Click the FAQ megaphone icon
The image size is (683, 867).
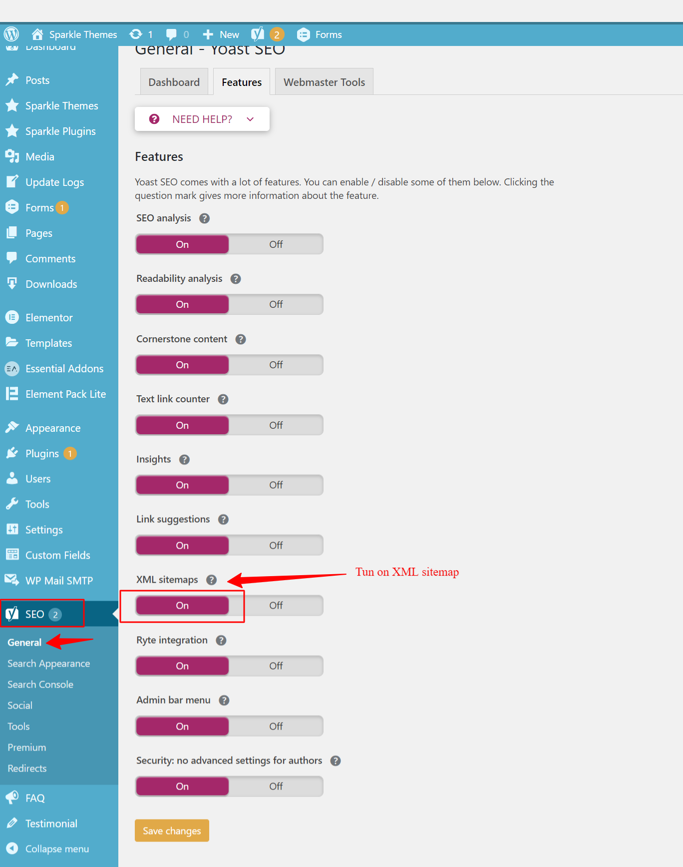(x=12, y=798)
